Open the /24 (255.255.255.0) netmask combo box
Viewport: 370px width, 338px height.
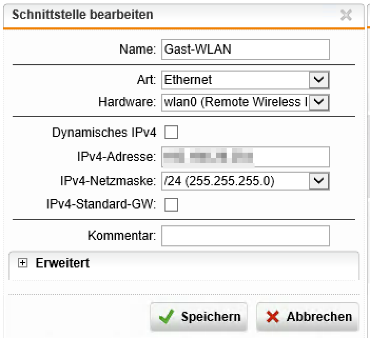(x=235, y=182)
